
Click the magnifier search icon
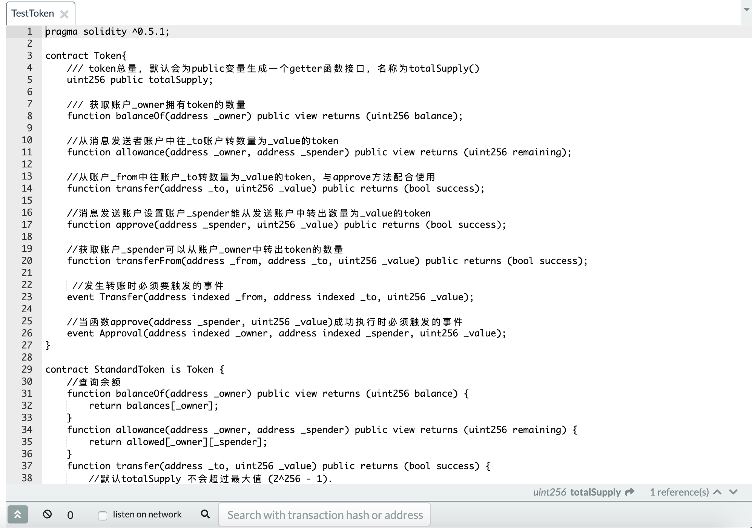coord(205,514)
